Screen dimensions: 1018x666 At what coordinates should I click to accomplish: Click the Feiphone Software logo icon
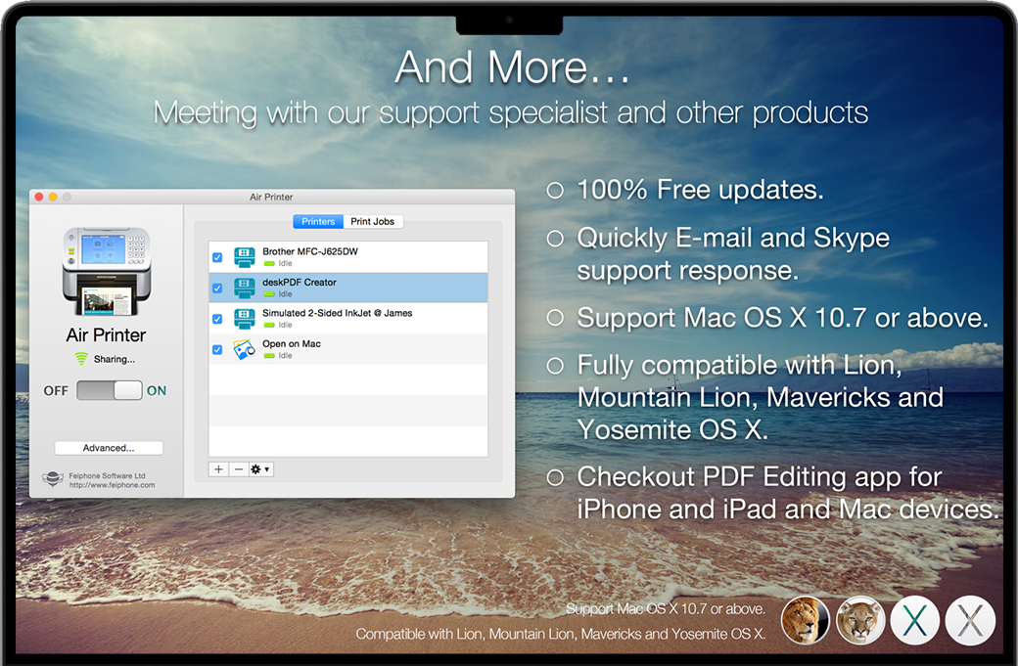click(x=53, y=479)
